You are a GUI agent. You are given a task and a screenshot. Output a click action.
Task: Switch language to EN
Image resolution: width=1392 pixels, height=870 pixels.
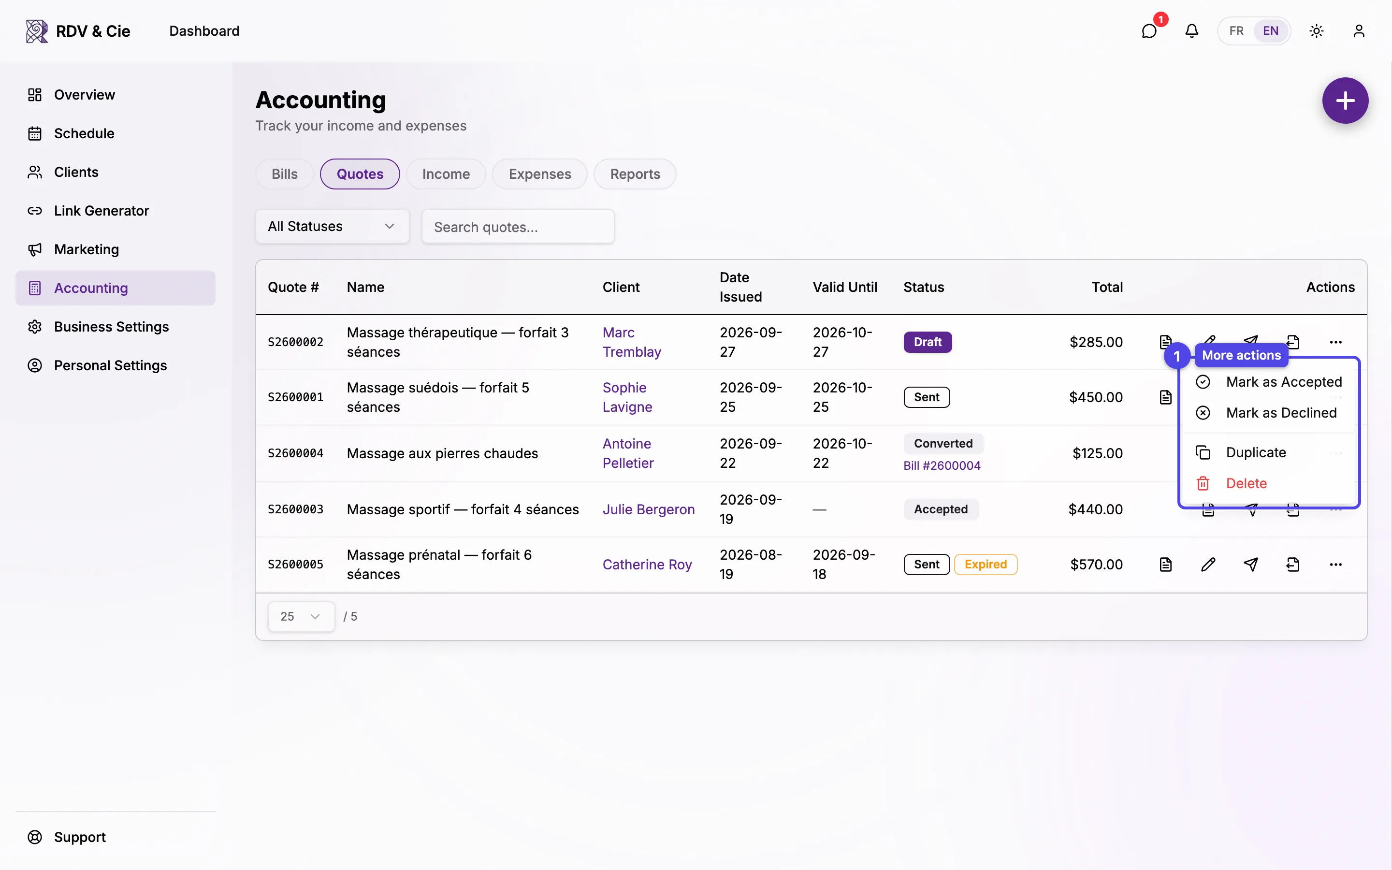point(1271,31)
